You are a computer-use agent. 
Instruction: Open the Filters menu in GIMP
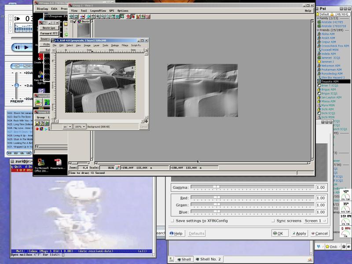click(x=125, y=45)
